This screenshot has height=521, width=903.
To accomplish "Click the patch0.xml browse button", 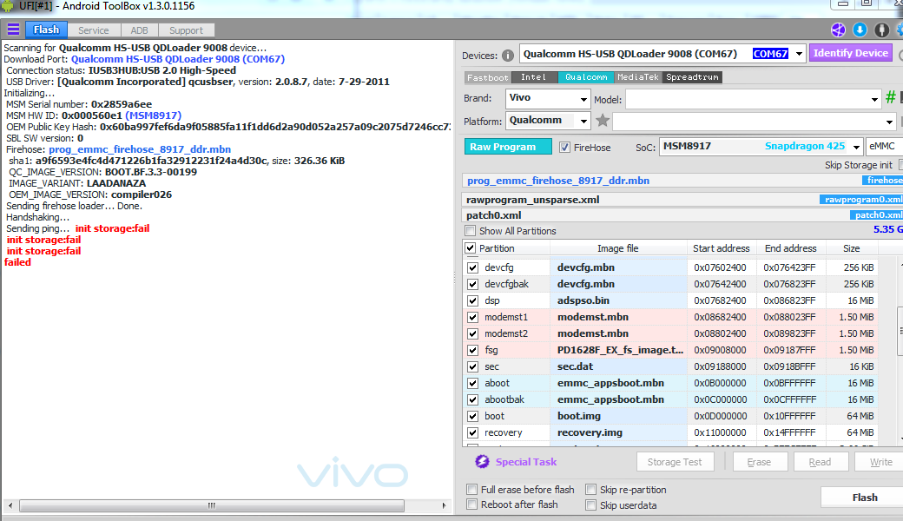I will (876, 214).
